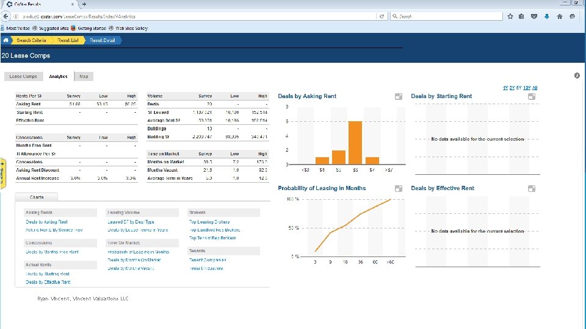Expand the Deals by Asking Rent chart
This screenshot has height=329, width=586.
point(399,97)
